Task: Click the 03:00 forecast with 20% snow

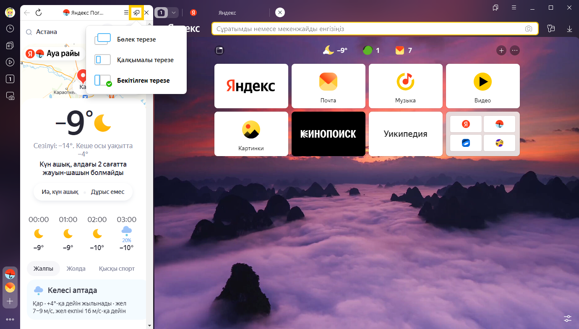Action: [x=127, y=233]
